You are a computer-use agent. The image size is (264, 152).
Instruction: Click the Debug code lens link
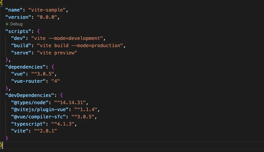[16, 24]
